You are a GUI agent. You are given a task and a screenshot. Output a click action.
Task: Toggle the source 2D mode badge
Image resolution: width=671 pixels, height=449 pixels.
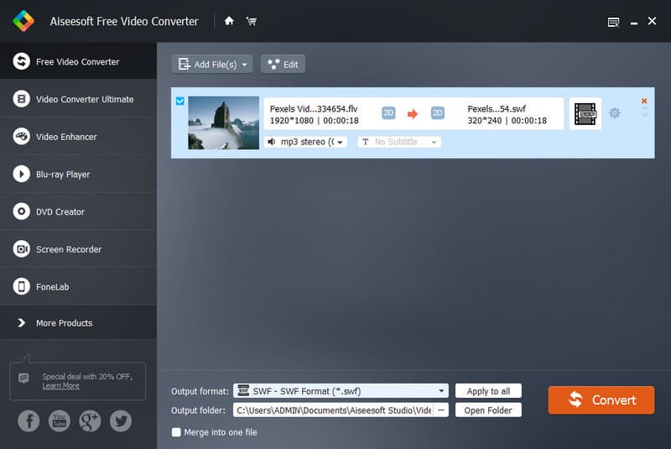[x=388, y=113]
